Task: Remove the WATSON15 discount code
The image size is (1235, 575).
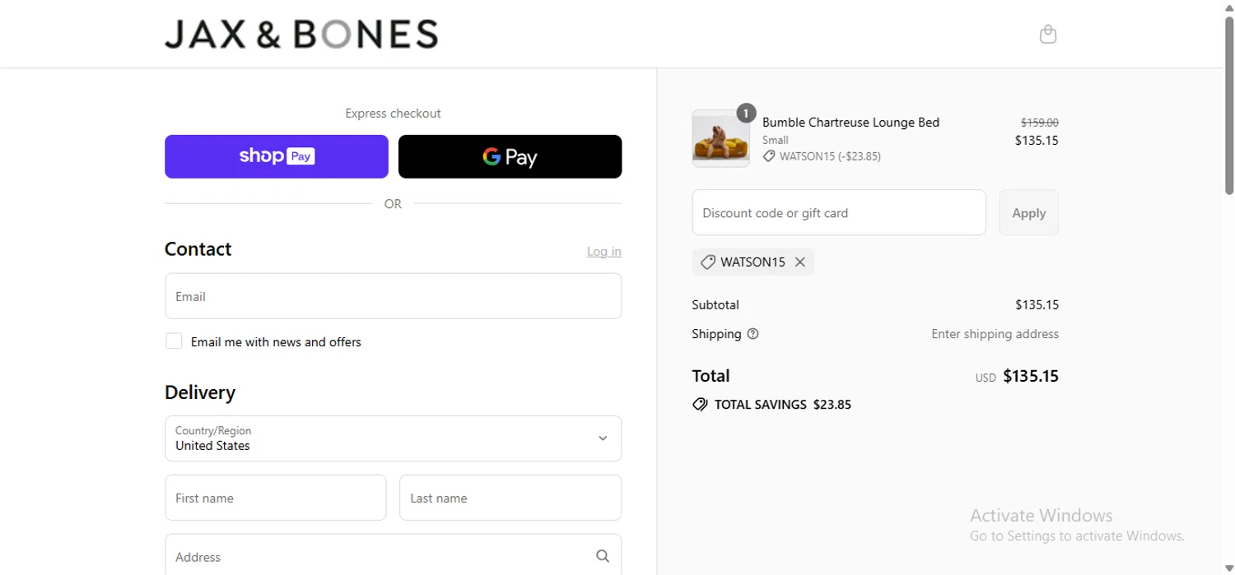Action: [799, 262]
